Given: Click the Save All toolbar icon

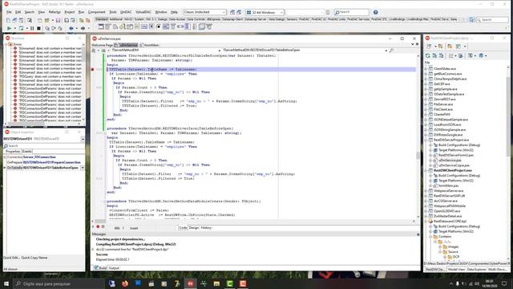Looking at the screenshot, I should 67,20.
